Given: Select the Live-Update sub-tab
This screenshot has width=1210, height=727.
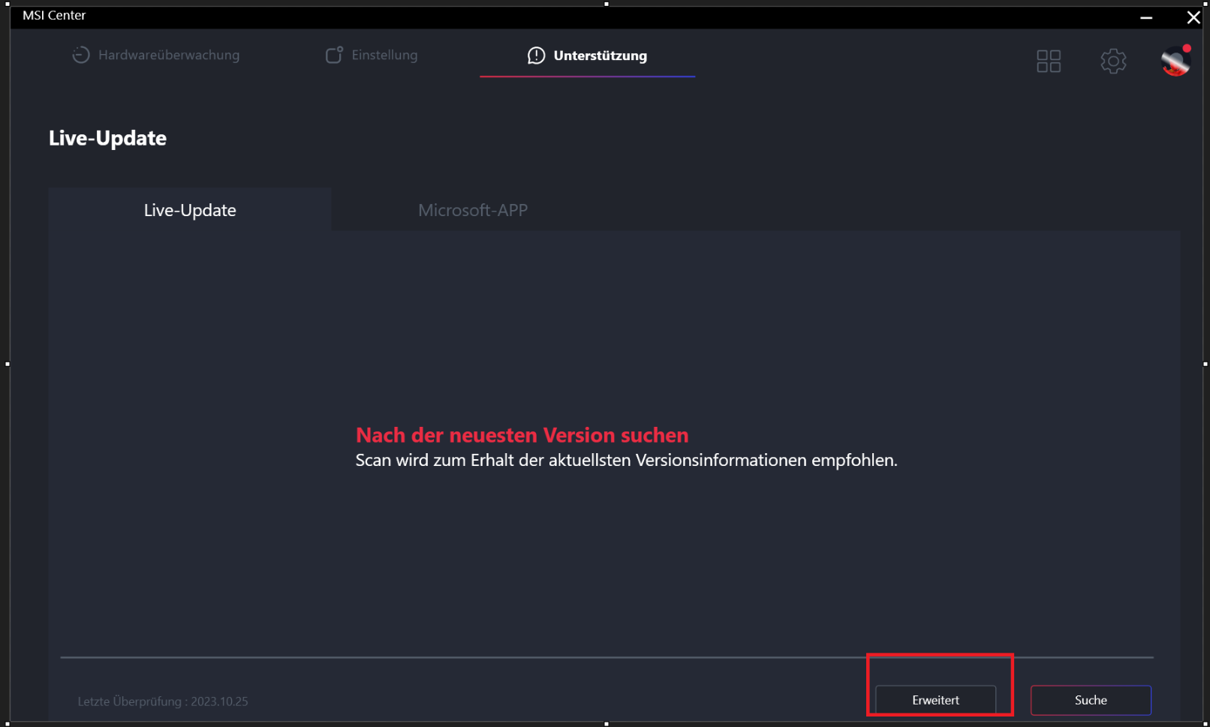Looking at the screenshot, I should click(x=190, y=210).
